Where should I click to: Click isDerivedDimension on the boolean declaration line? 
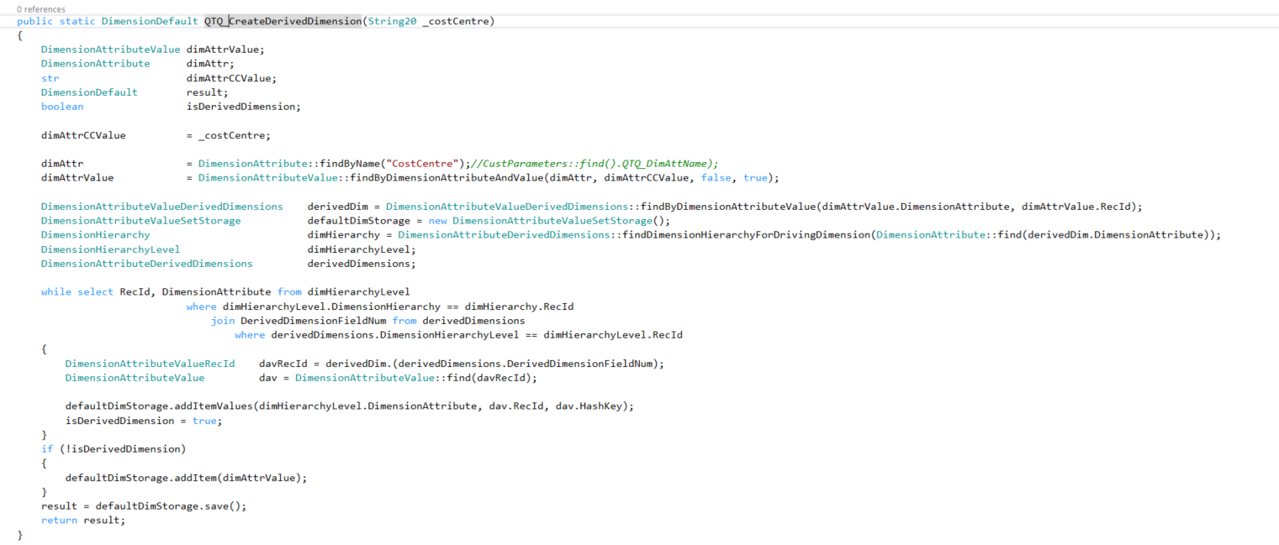pyautogui.click(x=240, y=107)
